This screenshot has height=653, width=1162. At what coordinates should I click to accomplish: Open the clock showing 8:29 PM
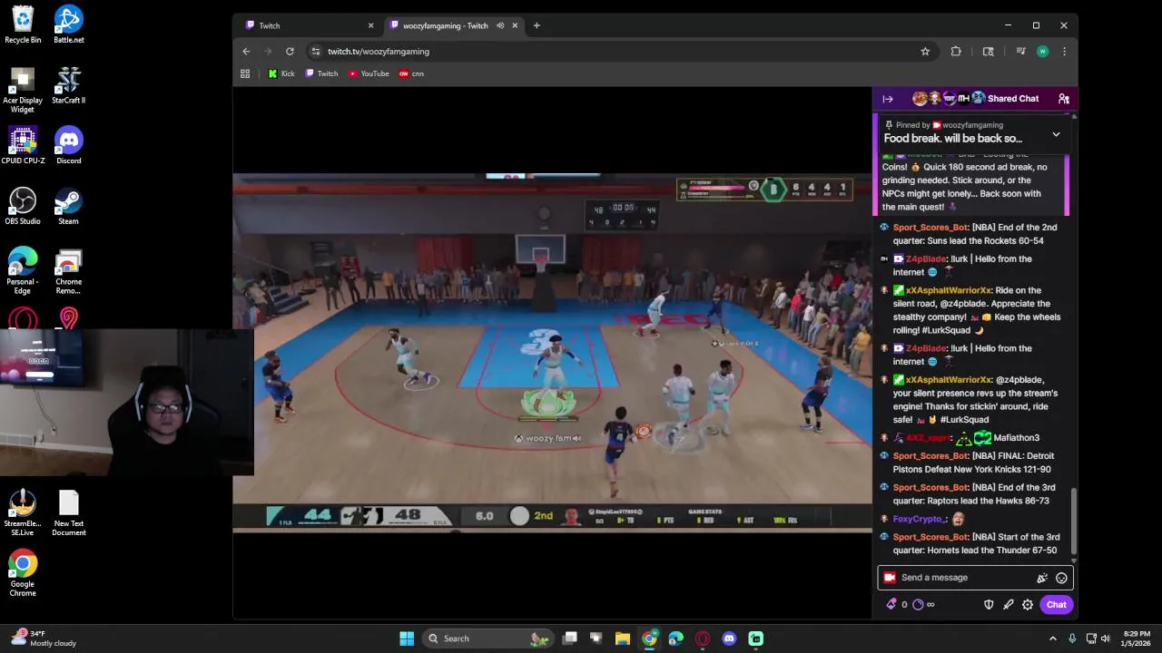pos(1137,638)
